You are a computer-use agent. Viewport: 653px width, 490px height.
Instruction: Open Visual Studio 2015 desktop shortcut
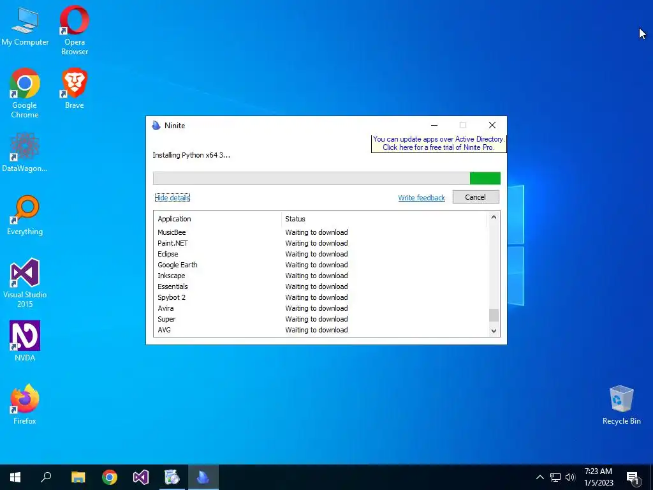tap(25, 283)
